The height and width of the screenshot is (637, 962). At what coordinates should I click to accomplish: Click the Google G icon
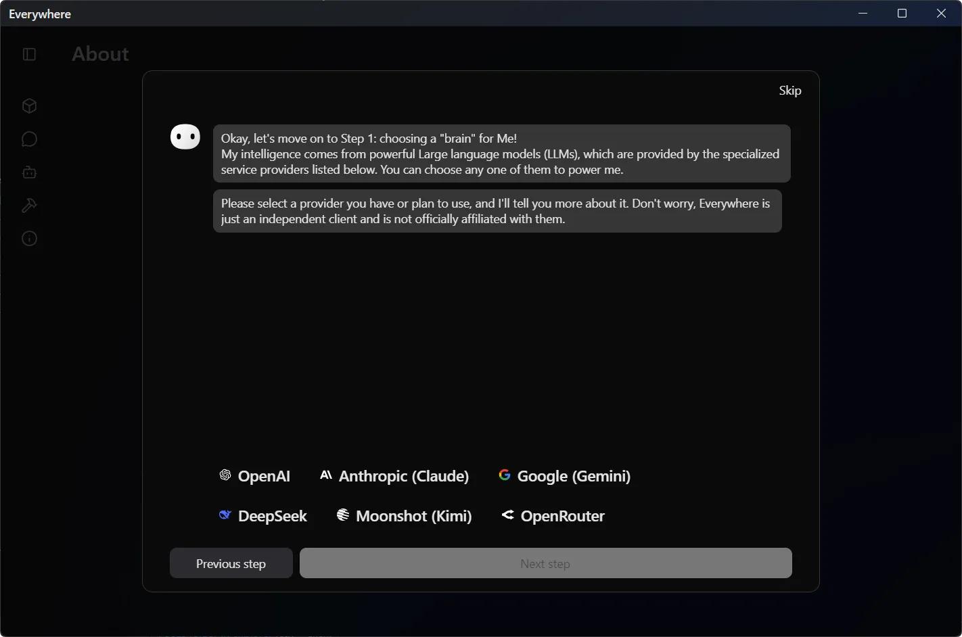click(x=505, y=475)
